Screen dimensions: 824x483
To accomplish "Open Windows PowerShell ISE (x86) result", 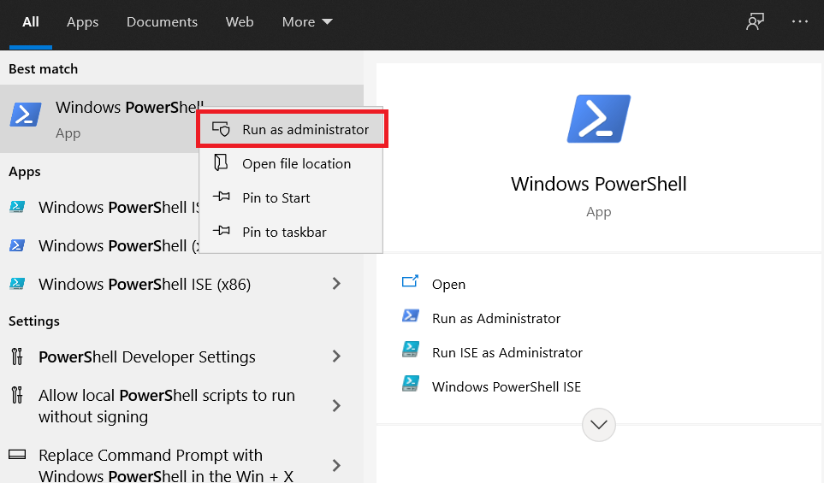I will 145,284.
